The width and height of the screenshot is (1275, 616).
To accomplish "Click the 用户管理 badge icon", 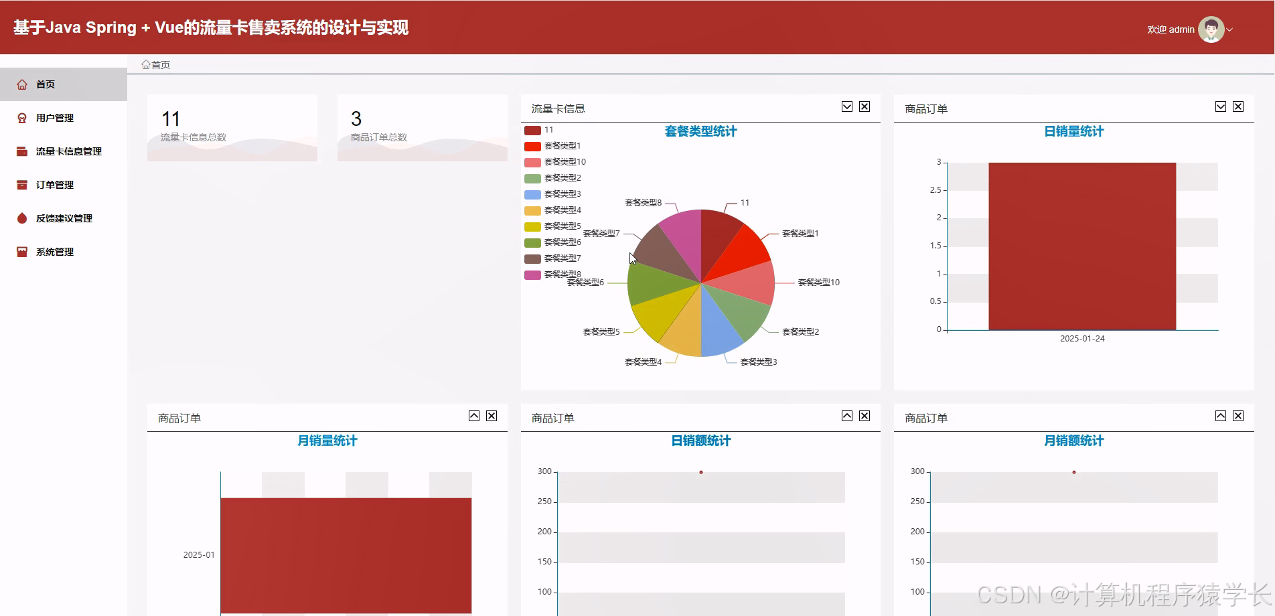I will click(22, 118).
